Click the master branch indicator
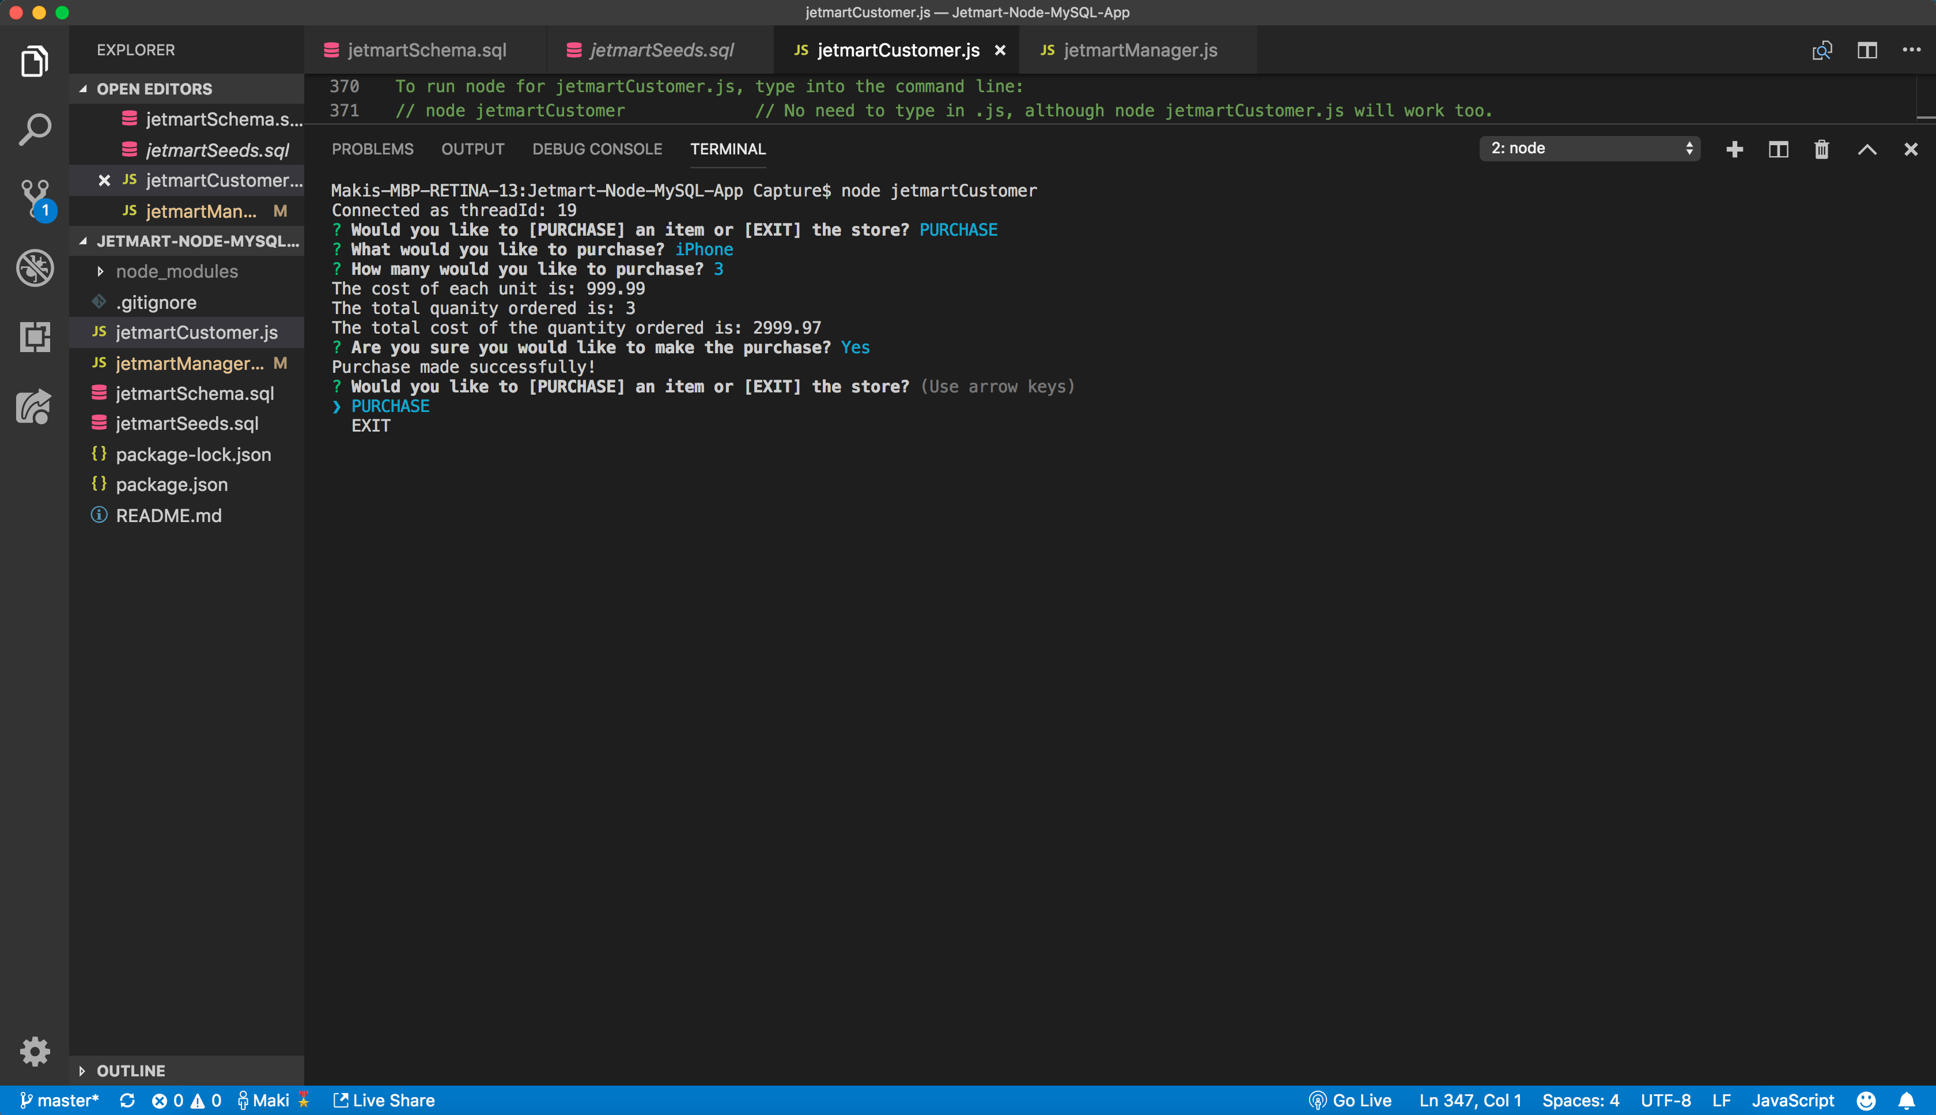The width and height of the screenshot is (1936, 1115). (x=60, y=1101)
